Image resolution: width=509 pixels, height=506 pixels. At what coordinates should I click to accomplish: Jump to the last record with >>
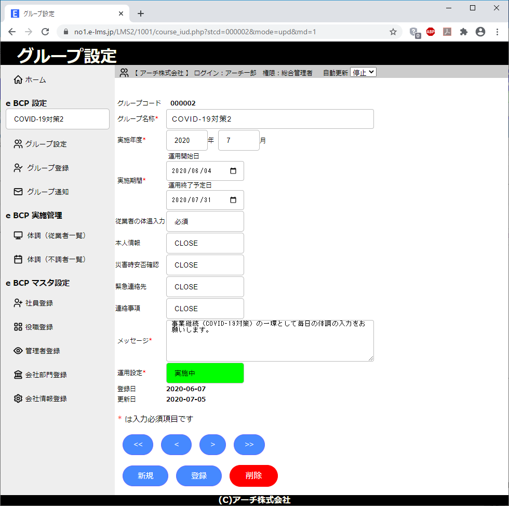[x=249, y=445]
